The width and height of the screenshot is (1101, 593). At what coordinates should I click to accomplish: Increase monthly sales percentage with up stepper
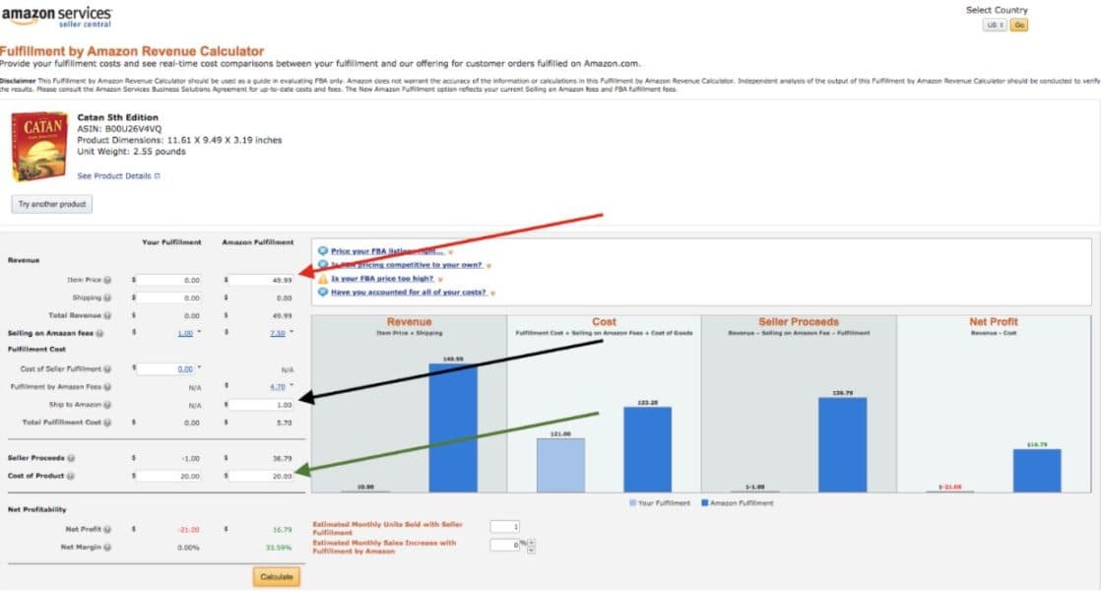[531, 543]
